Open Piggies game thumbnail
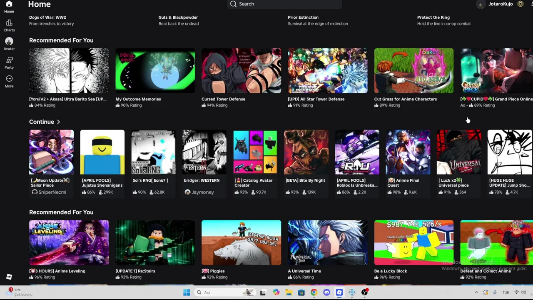This screenshot has height=300, width=533. (x=241, y=242)
